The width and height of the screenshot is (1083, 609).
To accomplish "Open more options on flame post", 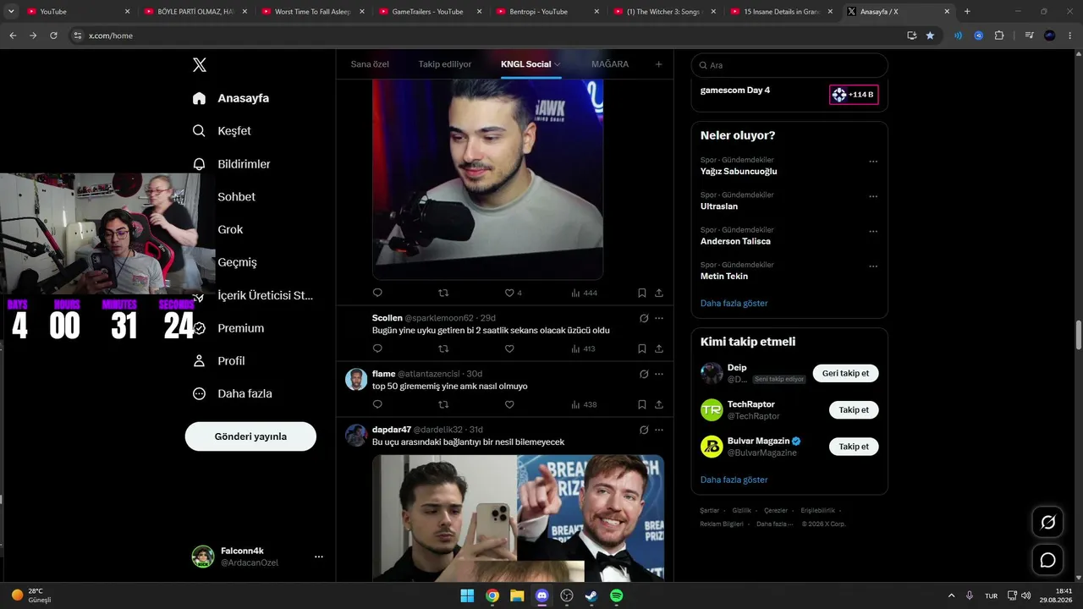I will coord(659,374).
